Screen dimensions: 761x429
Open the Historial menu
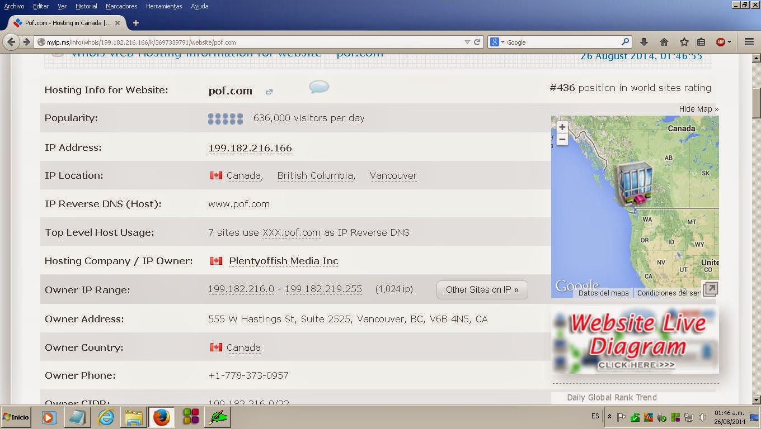click(x=86, y=6)
